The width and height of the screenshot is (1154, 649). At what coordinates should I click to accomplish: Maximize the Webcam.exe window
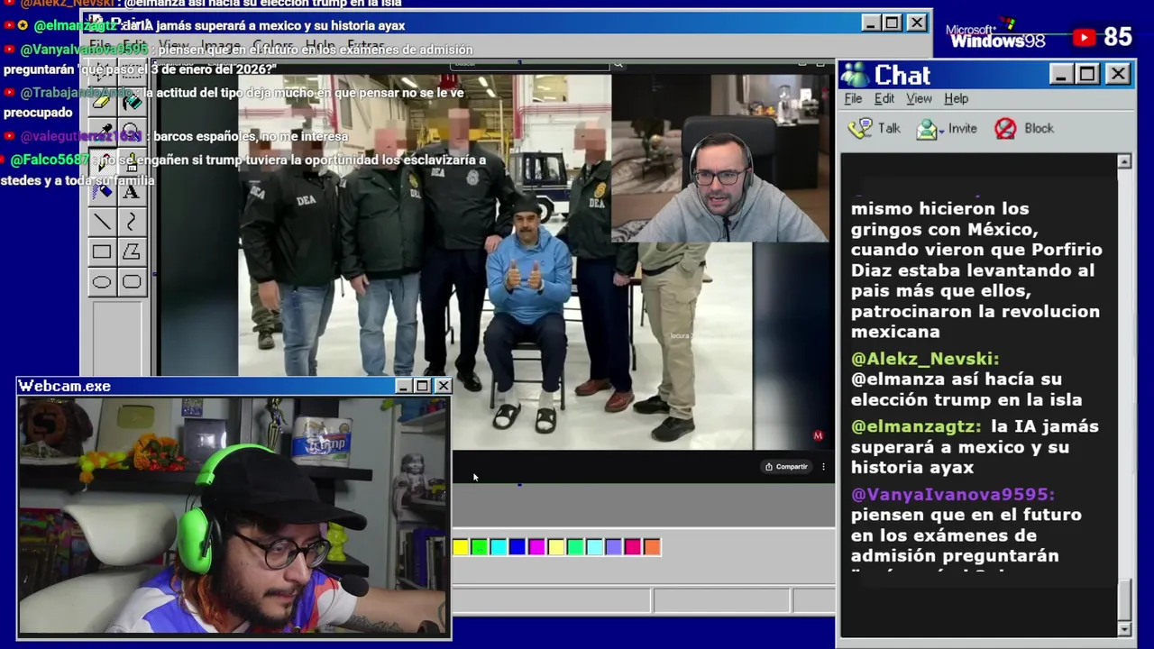[x=422, y=386]
